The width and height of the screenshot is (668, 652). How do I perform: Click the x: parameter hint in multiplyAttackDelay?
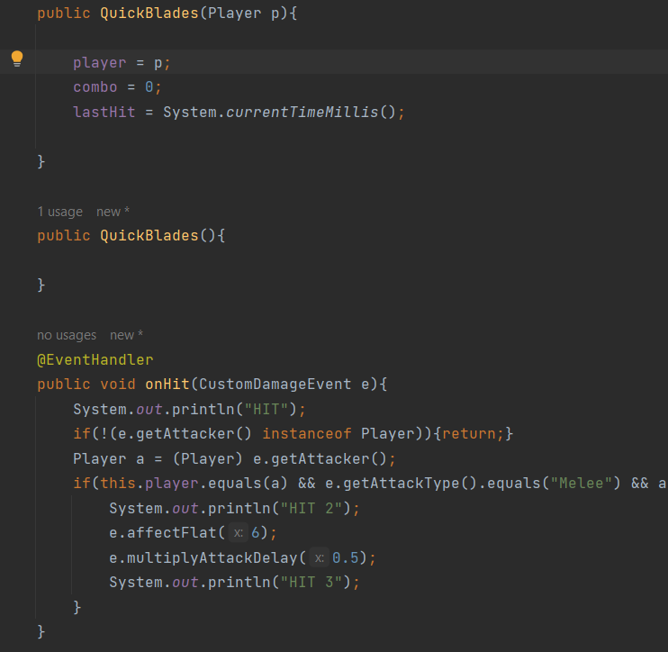319,558
